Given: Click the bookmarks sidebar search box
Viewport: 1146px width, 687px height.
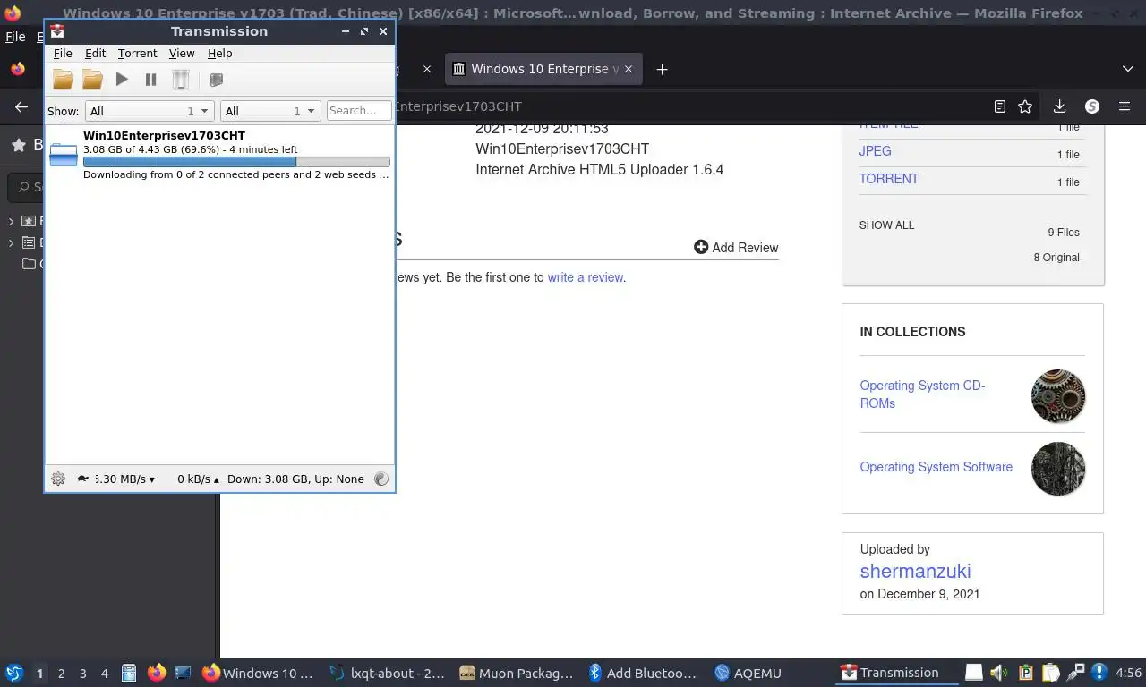Looking at the screenshot, I should click(27, 187).
